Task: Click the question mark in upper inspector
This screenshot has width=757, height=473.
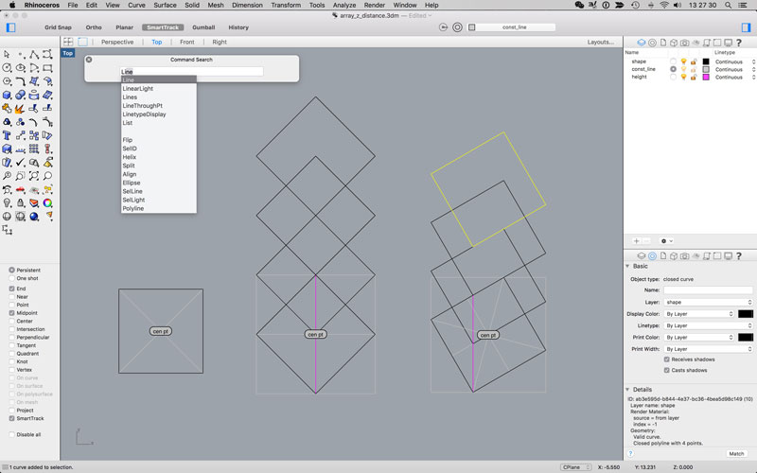Action: [739, 43]
